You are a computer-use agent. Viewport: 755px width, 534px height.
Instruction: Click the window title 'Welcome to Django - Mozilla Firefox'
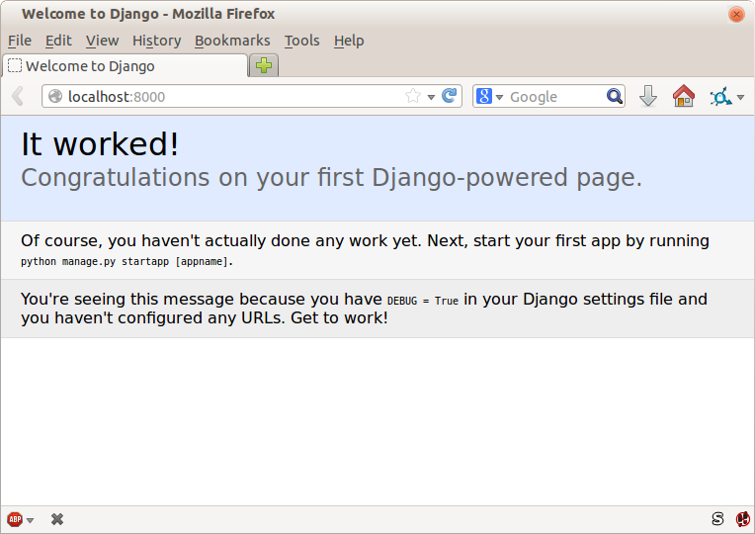148,14
